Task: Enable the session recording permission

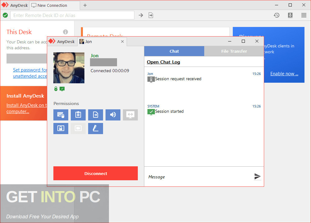Action: 78,129
